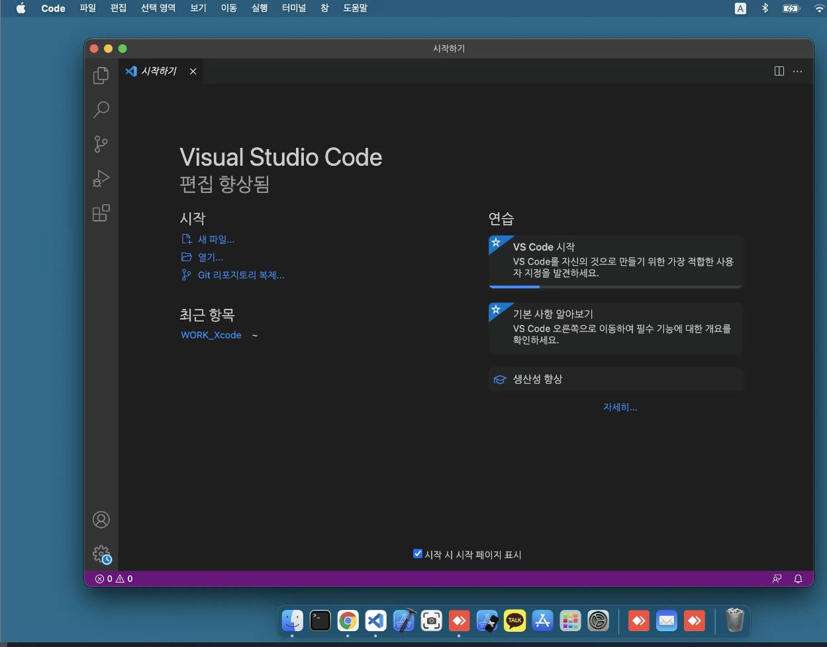827x647 pixels.
Task: Open the VS Code 시작 walkthrough card
Action: click(616, 262)
